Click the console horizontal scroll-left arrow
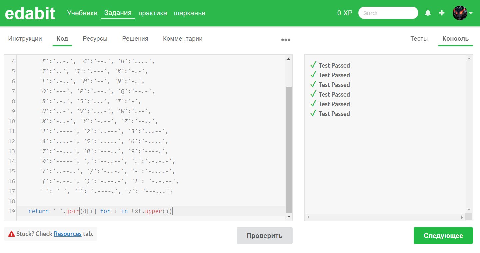 coord(308,217)
